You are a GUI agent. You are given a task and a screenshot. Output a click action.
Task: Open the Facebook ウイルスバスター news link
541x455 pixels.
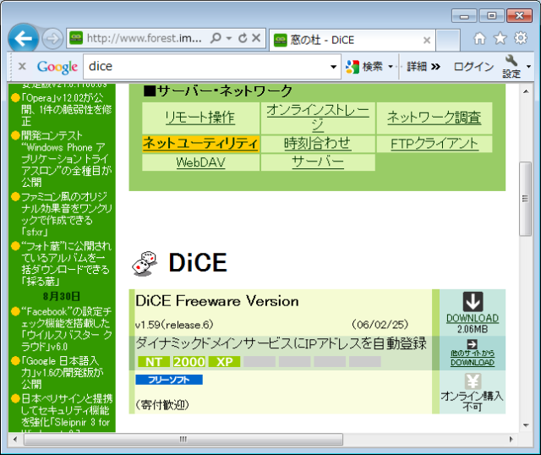(66, 329)
